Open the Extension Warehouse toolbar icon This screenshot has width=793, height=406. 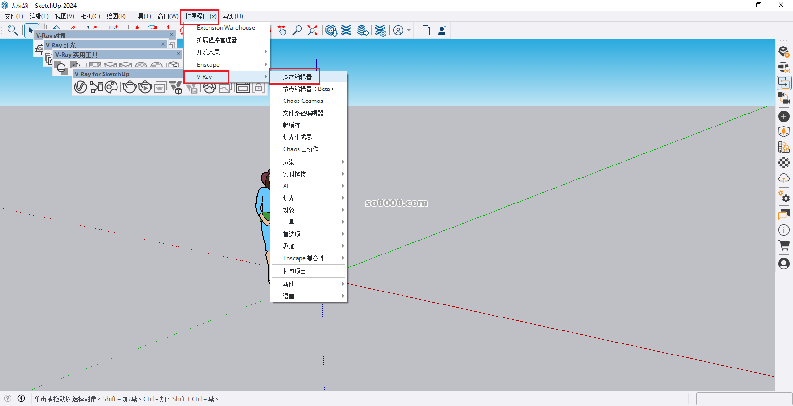coord(346,30)
